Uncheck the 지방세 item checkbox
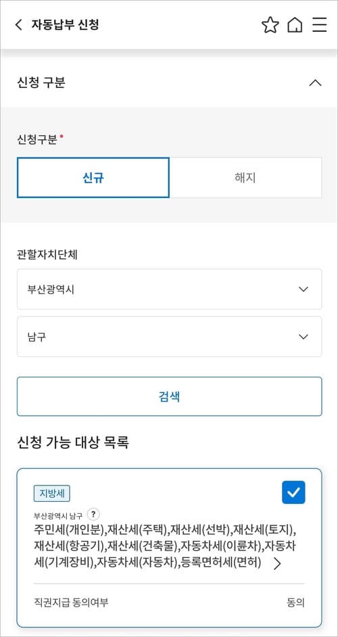The width and height of the screenshot is (338, 637). [293, 492]
